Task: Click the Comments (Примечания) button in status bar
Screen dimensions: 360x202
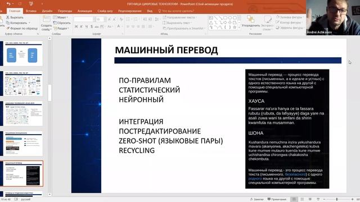Action: pyautogui.click(x=277, y=199)
